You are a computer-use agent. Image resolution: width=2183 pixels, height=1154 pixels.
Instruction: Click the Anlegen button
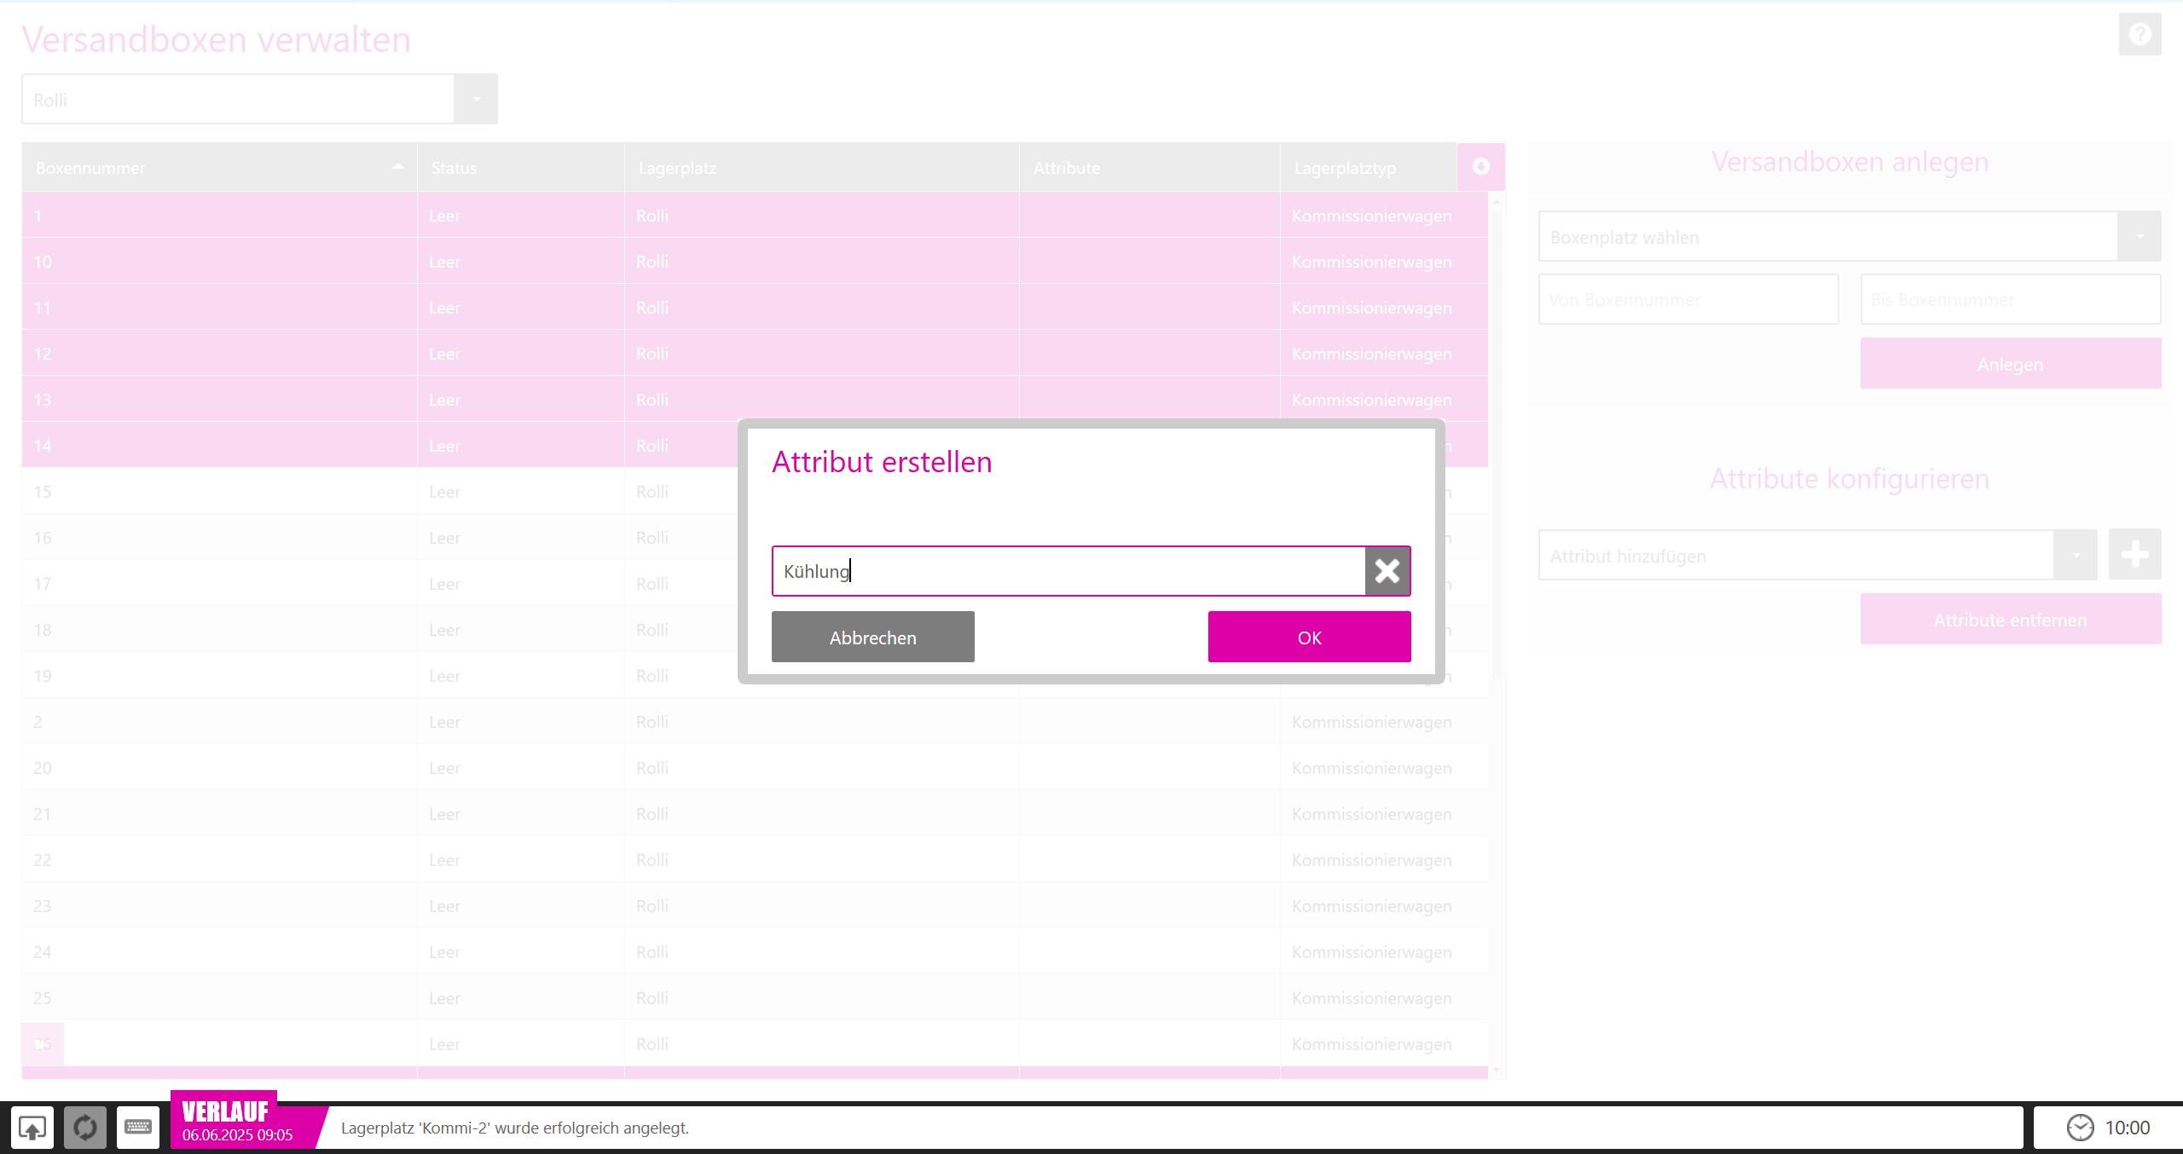tap(2010, 364)
